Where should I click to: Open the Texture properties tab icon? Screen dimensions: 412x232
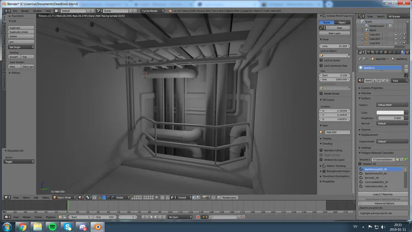(x=407, y=52)
